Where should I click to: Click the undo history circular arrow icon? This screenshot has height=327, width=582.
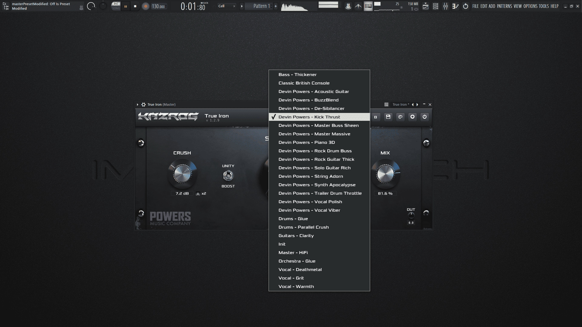click(x=466, y=6)
